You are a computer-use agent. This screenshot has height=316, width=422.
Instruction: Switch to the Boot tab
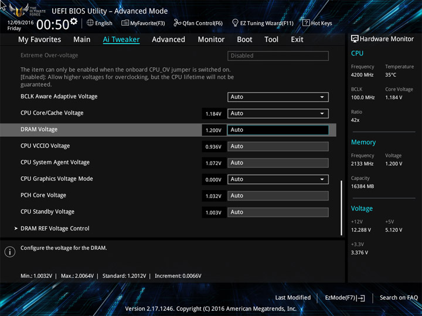click(244, 40)
